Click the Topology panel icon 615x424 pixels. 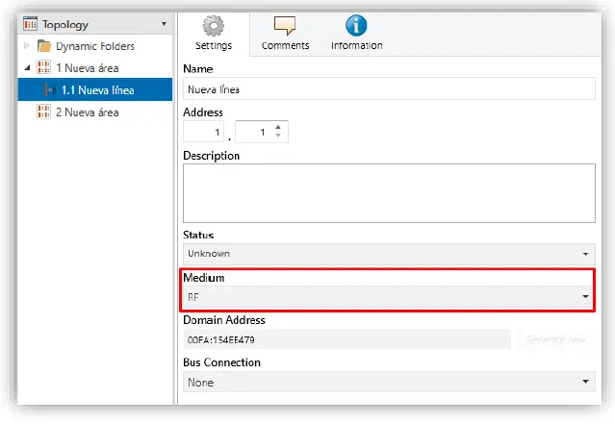coord(30,24)
